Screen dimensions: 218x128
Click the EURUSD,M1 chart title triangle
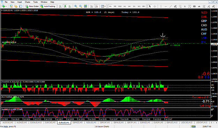[2, 10]
